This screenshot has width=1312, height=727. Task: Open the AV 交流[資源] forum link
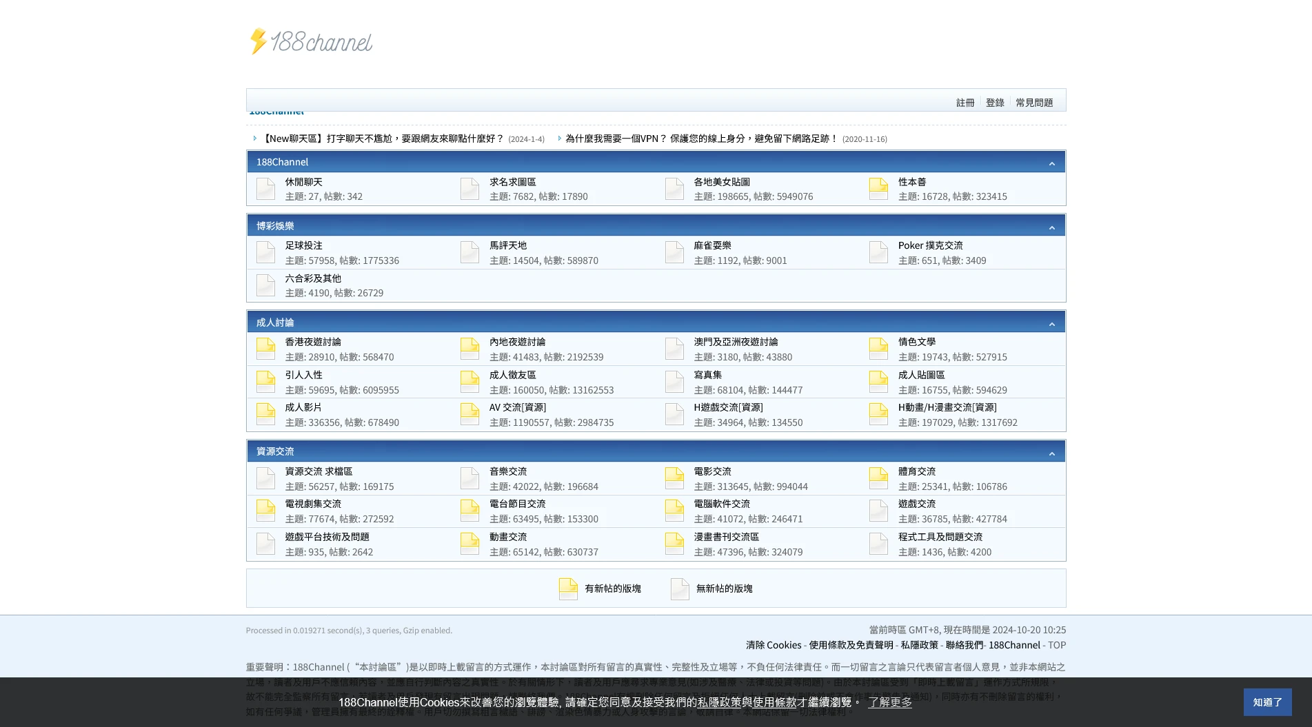[517, 407]
